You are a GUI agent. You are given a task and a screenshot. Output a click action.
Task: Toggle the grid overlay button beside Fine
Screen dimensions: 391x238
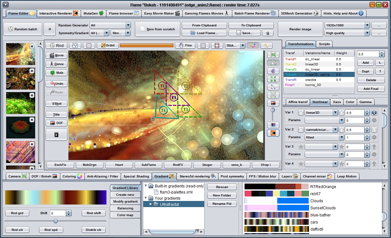pos(203,45)
